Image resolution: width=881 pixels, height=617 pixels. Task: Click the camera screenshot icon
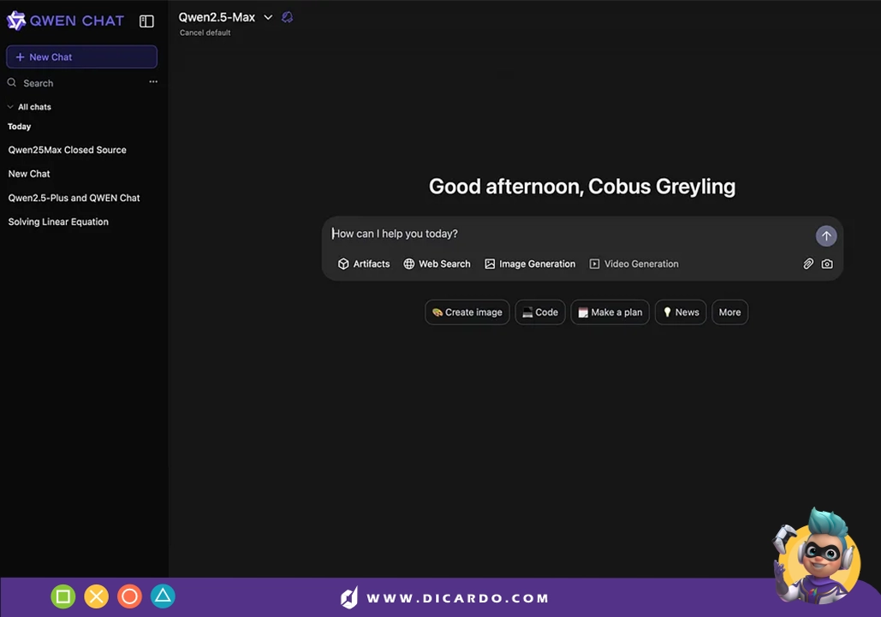click(x=827, y=264)
